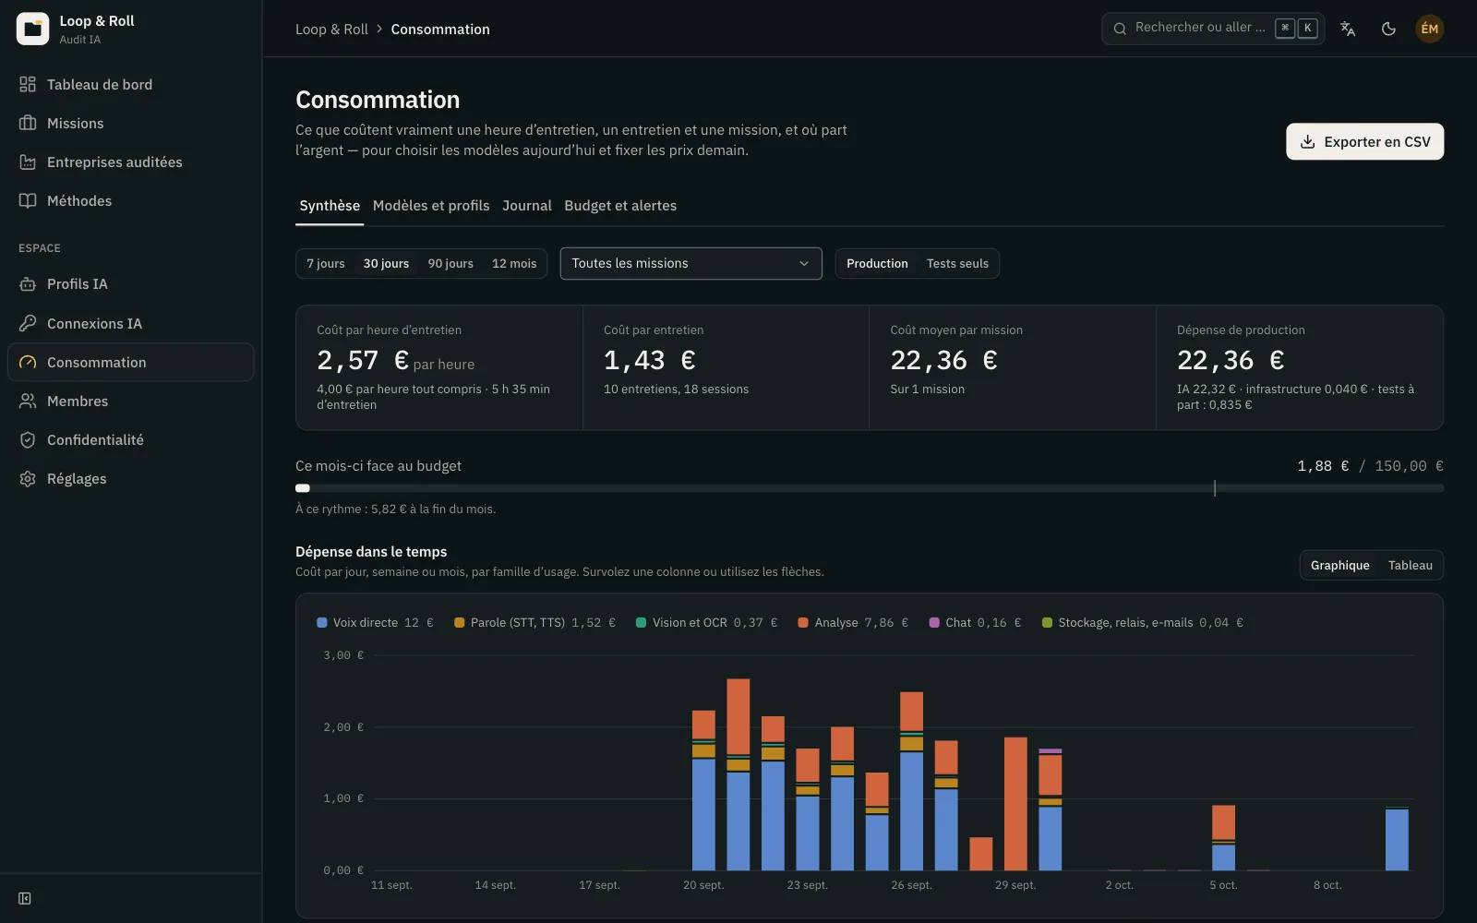This screenshot has width=1477, height=923.
Task: Switch to the Synthèse tab
Action: click(x=330, y=206)
